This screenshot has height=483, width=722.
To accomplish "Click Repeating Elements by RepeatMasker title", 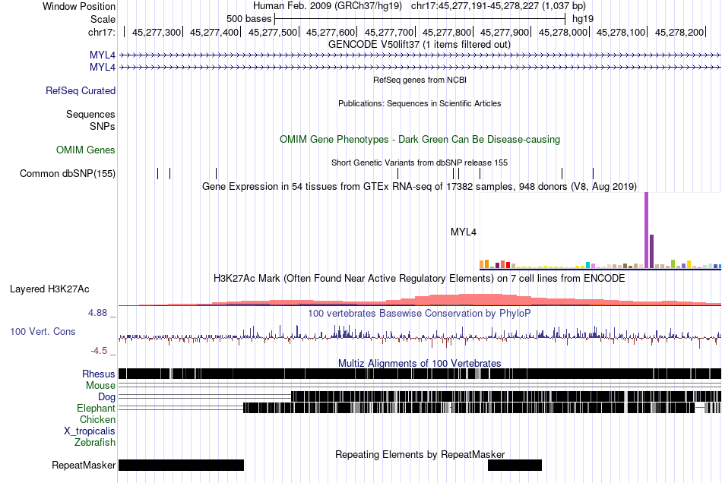I will (420, 454).
